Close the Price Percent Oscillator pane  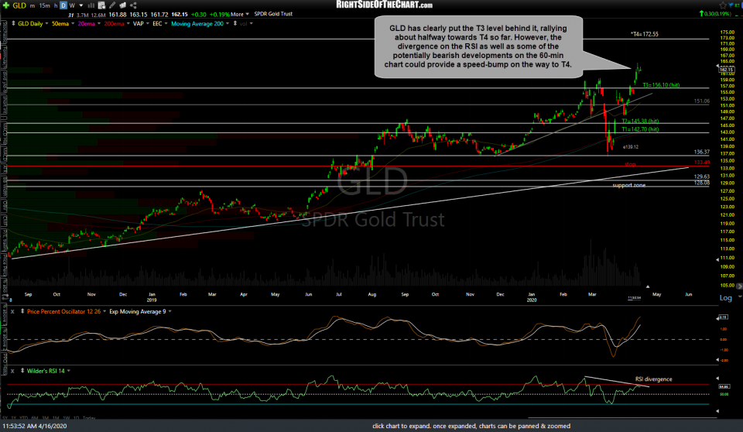click(13, 311)
